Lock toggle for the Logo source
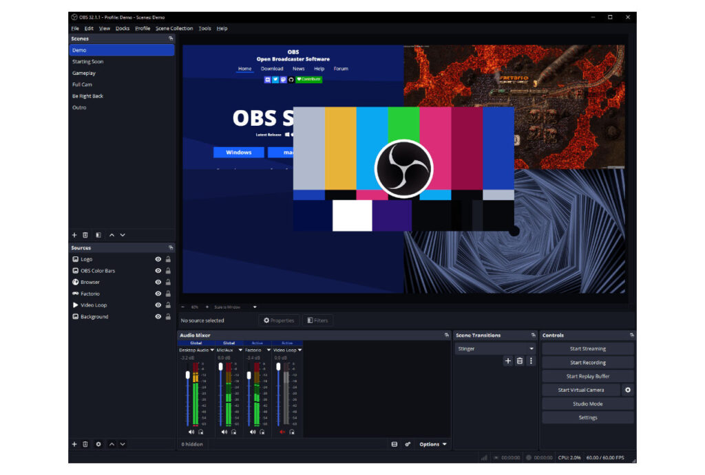 [x=168, y=259]
